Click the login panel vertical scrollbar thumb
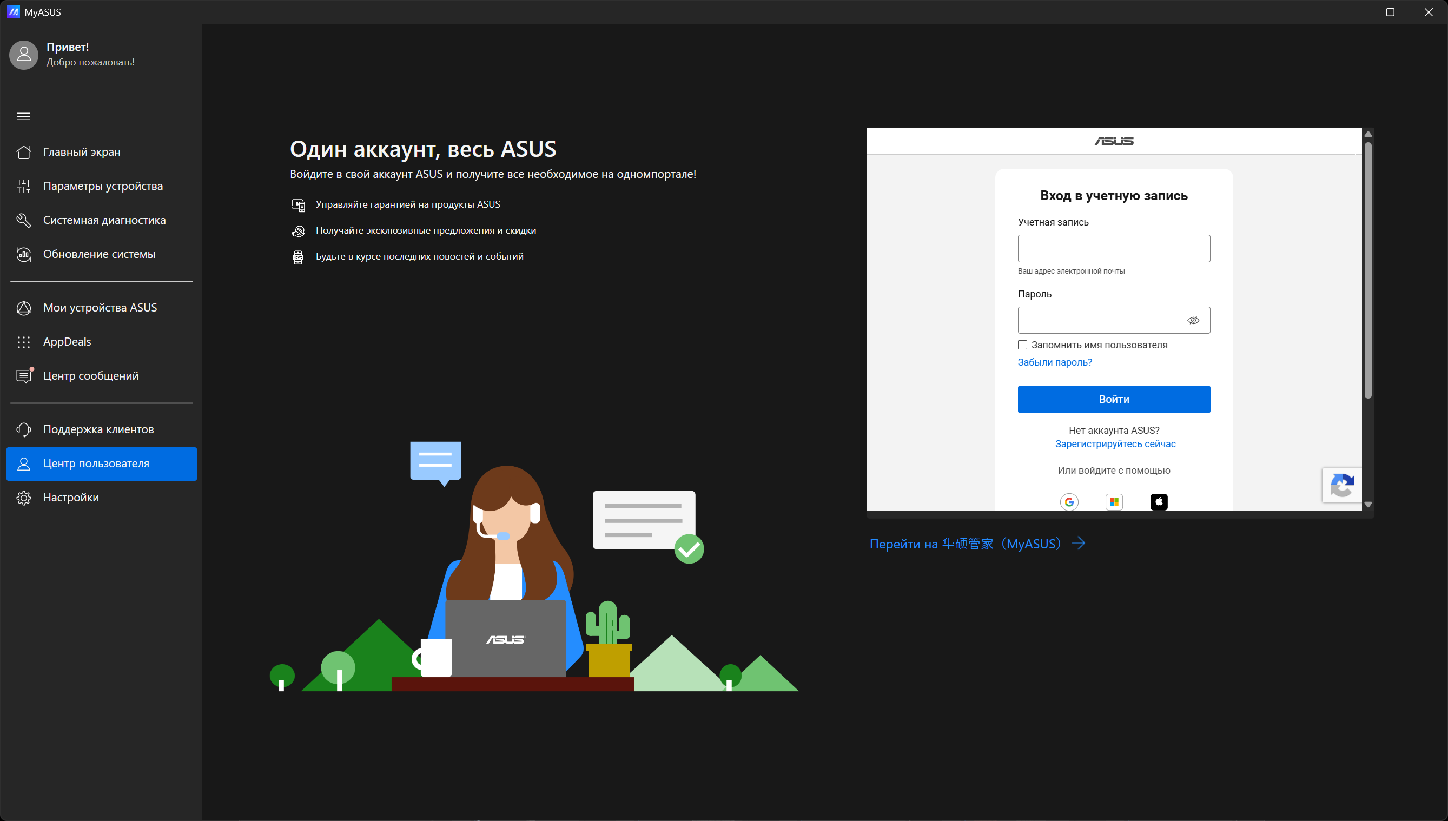This screenshot has height=821, width=1448. [x=1368, y=270]
